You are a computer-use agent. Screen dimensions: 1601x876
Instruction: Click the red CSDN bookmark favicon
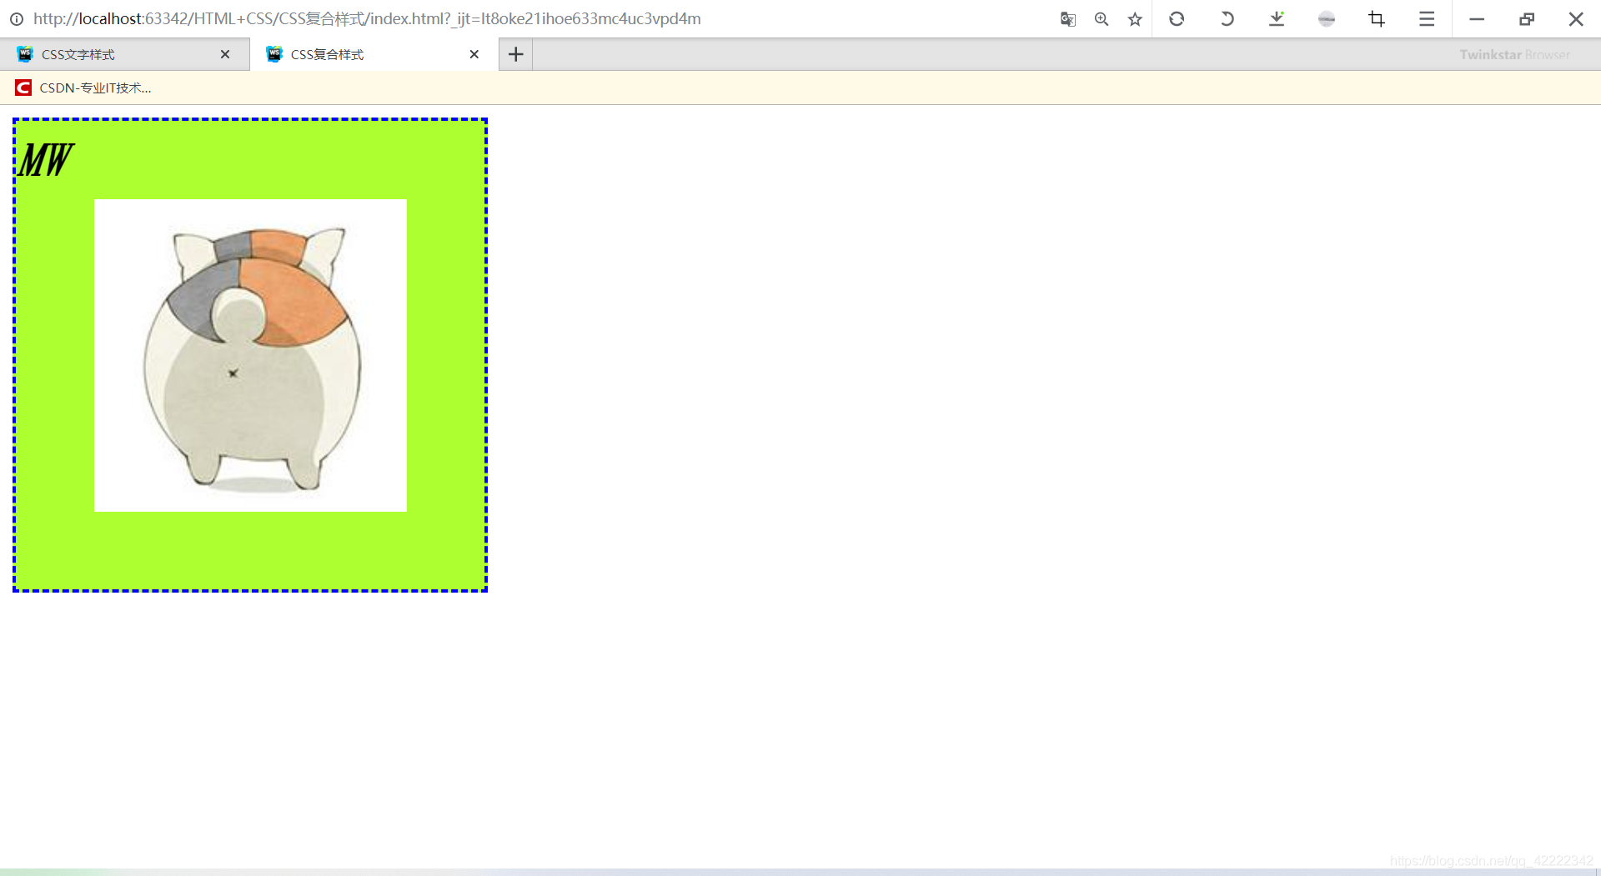23,88
